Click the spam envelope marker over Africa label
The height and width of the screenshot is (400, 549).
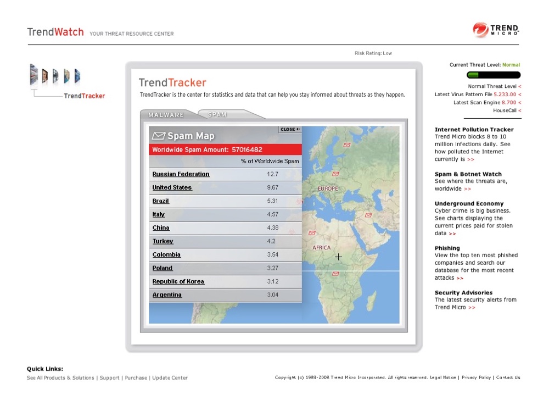[312, 233]
